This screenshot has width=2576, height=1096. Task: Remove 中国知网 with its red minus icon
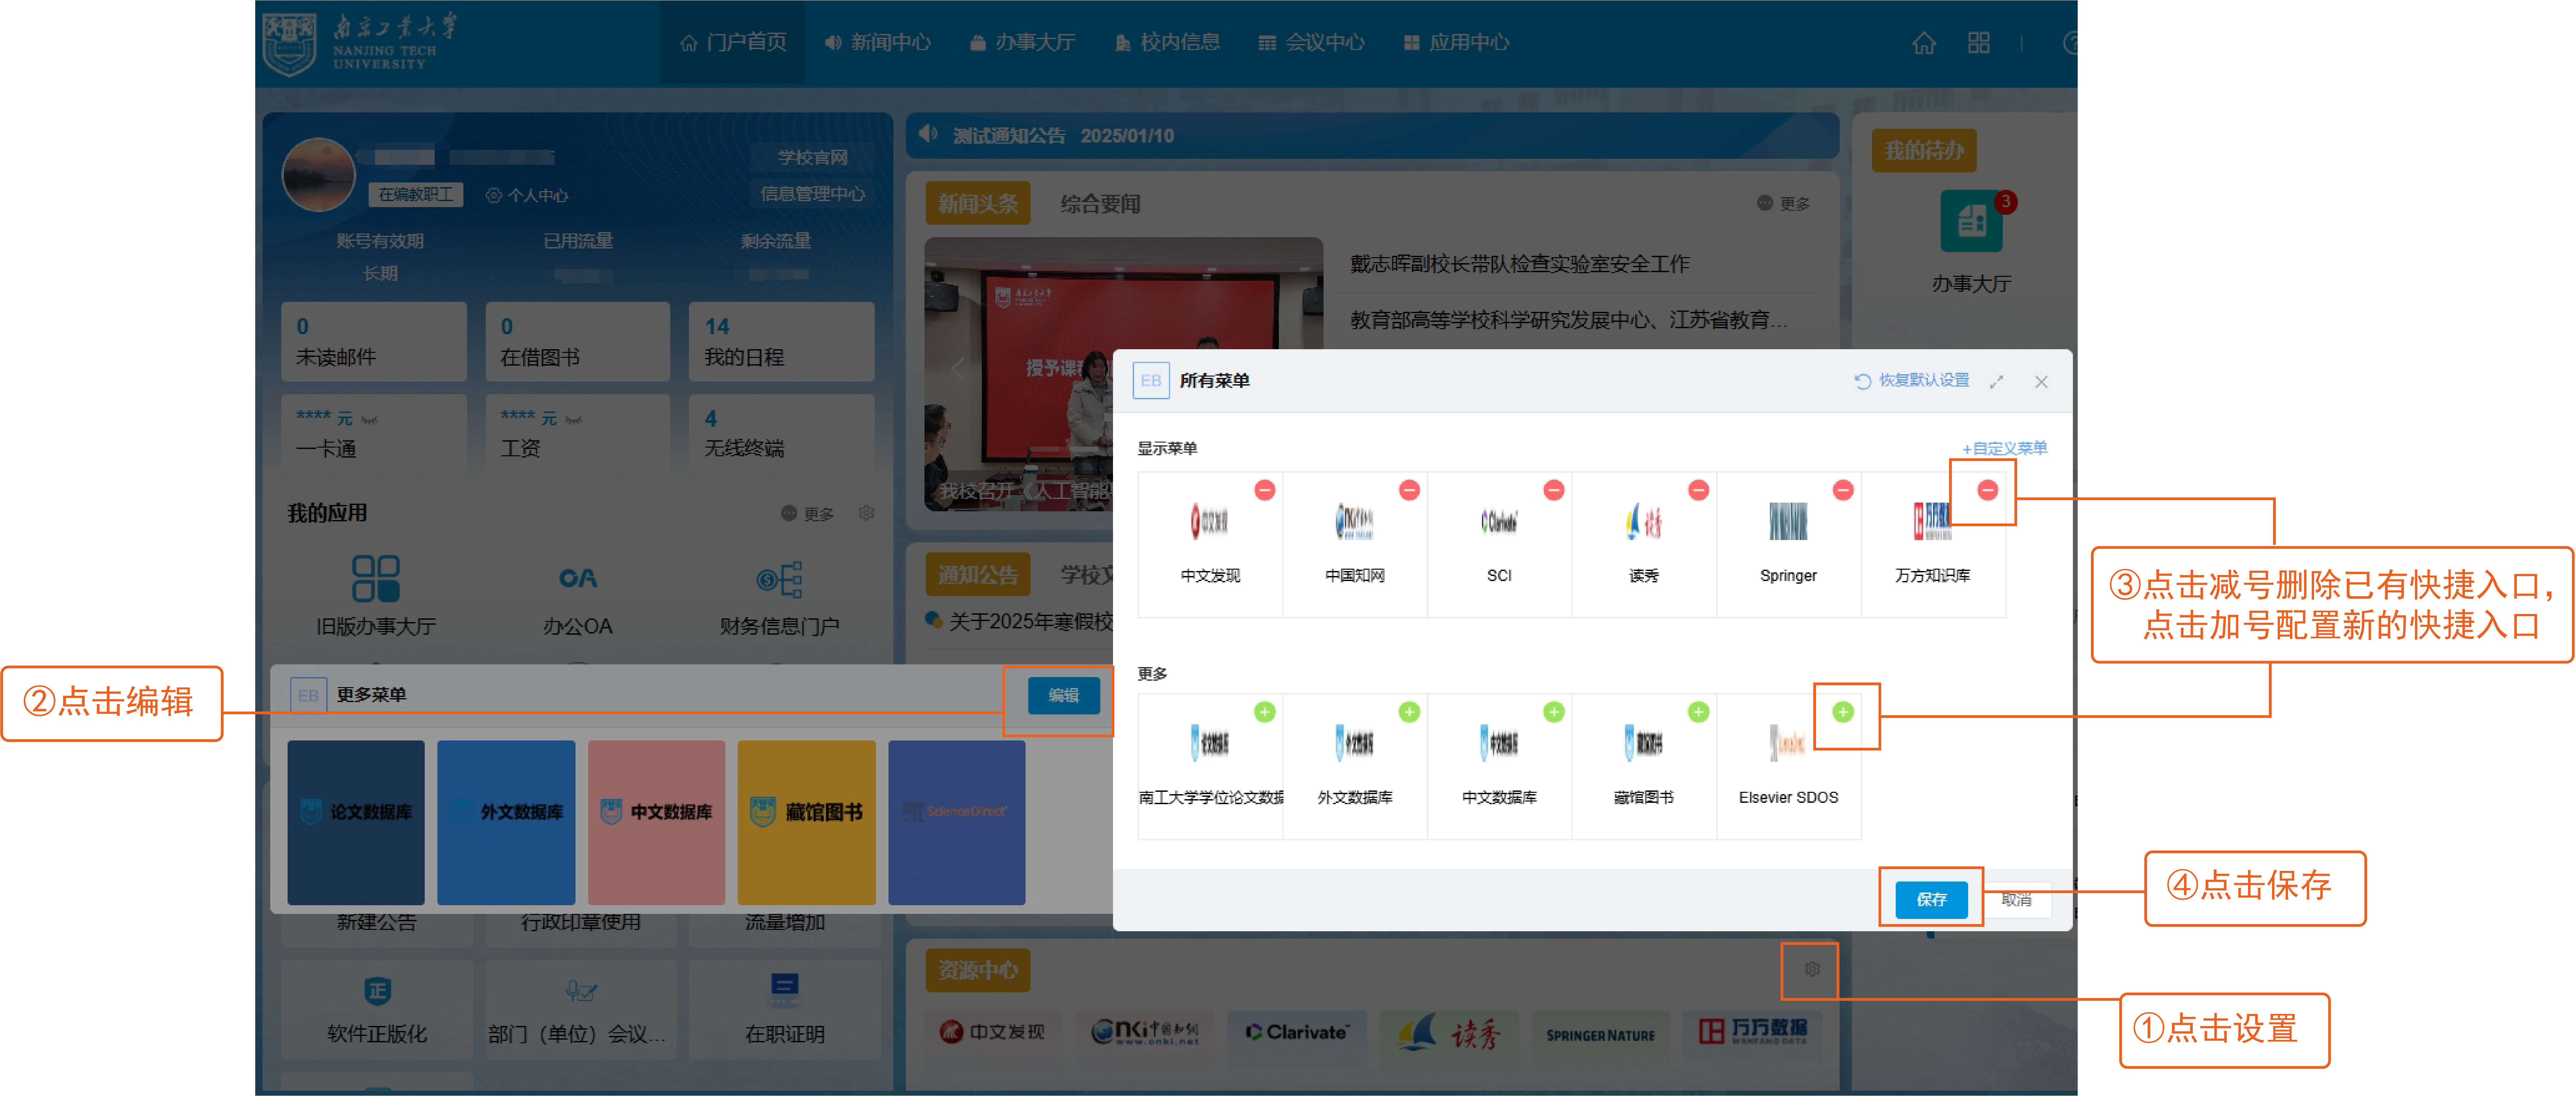(1409, 490)
